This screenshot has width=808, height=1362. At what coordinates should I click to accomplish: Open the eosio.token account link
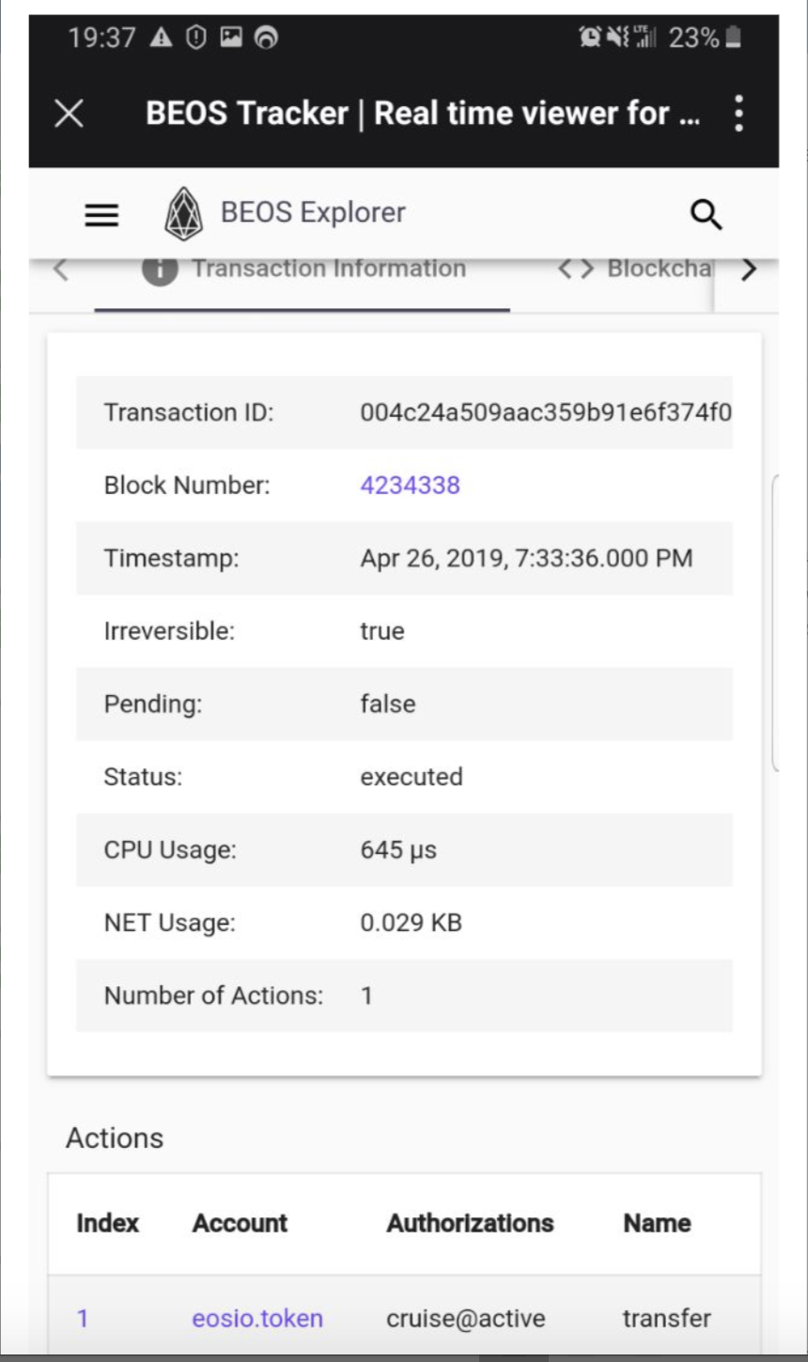pos(257,1318)
